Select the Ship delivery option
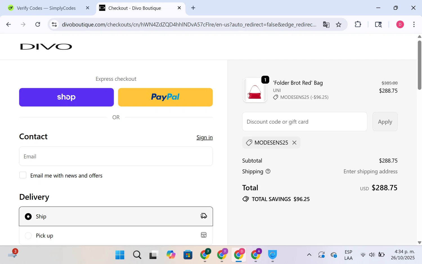 (116, 216)
